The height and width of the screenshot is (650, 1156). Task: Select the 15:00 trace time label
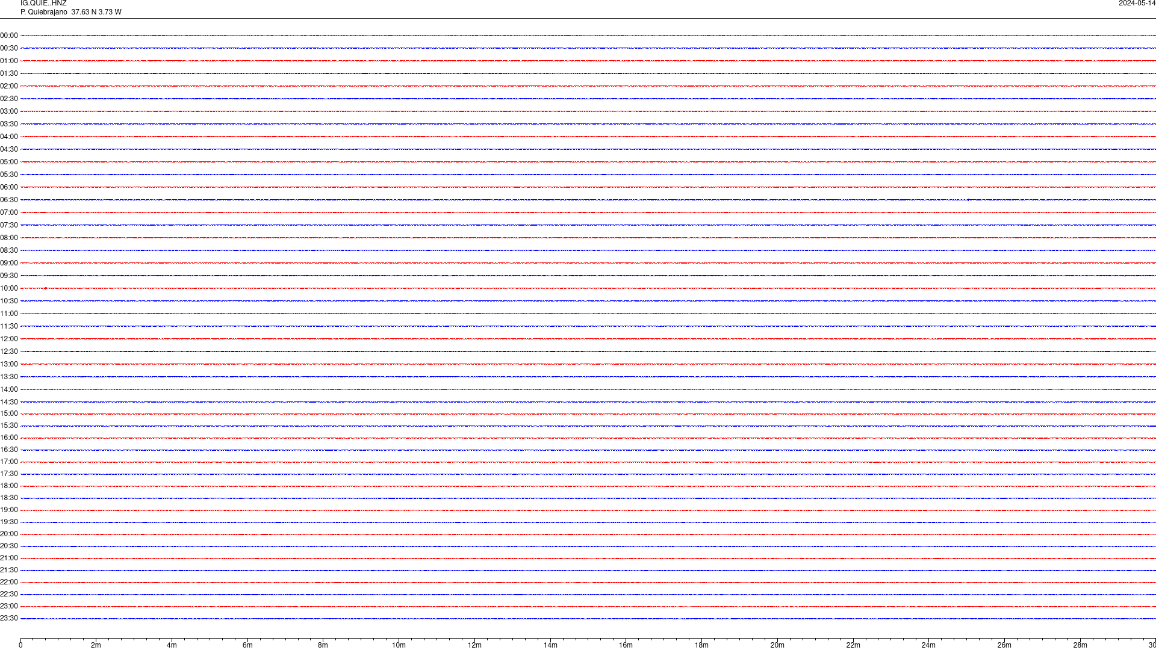click(x=9, y=413)
